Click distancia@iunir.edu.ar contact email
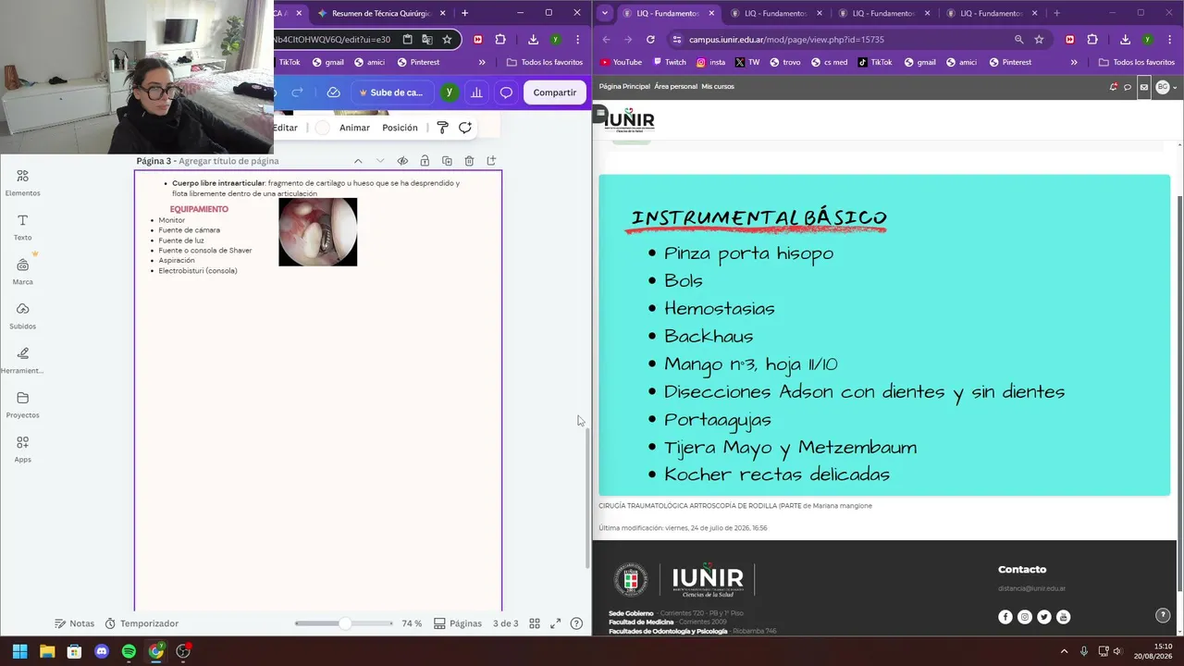The image size is (1184, 666). coord(1031,588)
